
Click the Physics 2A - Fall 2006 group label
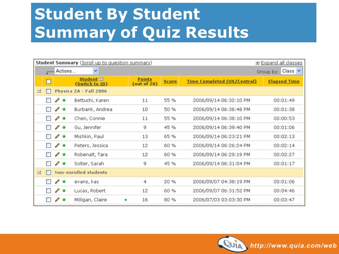pos(81,91)
